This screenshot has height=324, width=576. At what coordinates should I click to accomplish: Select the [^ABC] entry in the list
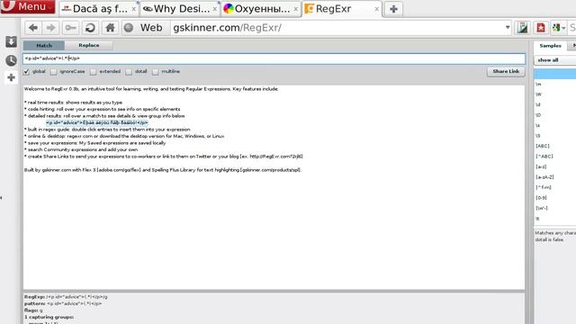555,156
